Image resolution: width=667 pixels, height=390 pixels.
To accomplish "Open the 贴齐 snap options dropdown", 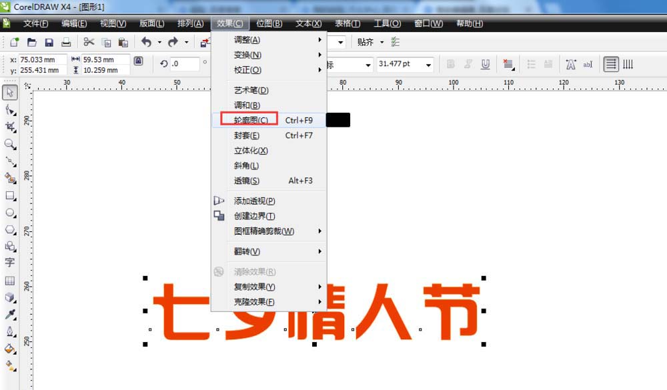I will (x=382, y=41).
